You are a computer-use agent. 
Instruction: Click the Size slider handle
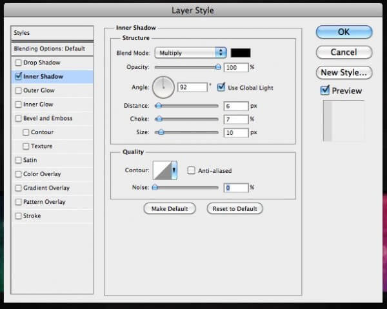161,132
